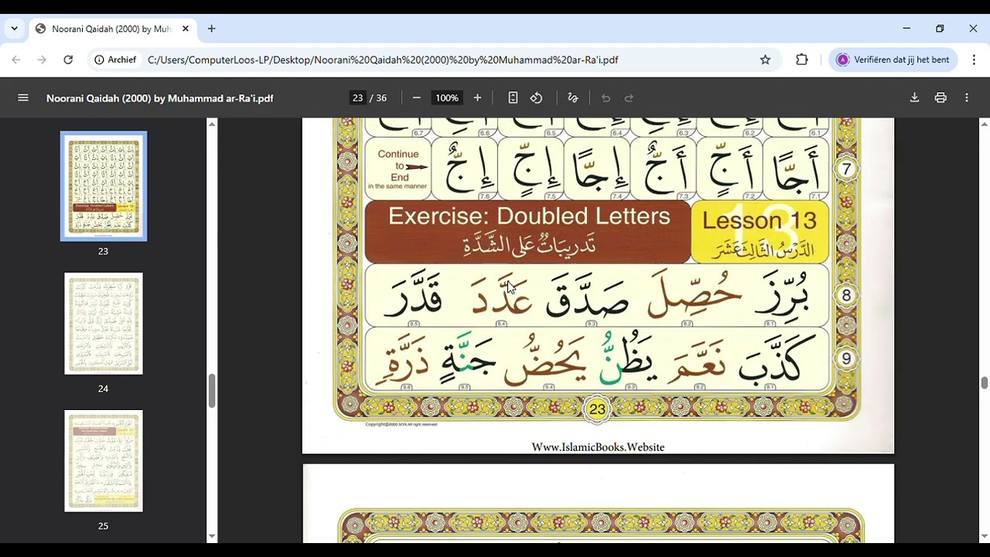Viewport: 990px width, 557px height.
Task: Minimize the browser window
Action: click(x=906, y=29)
